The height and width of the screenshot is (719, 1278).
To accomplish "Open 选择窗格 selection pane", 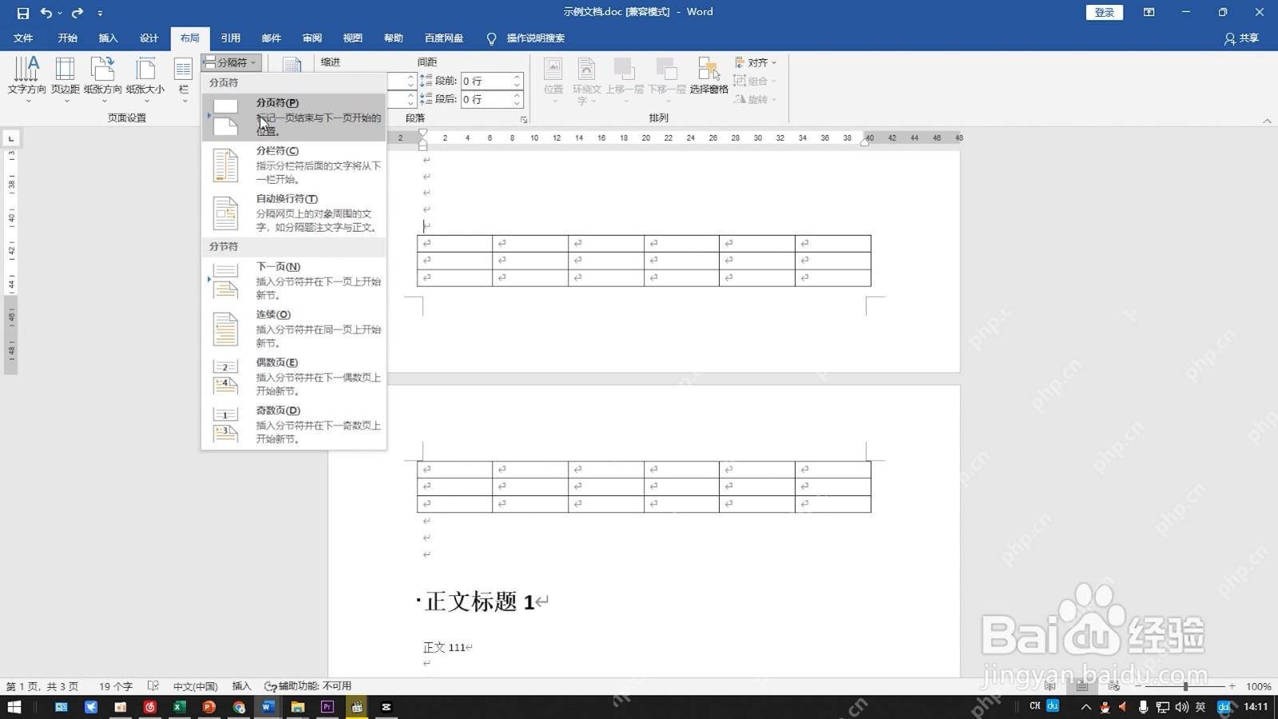I will 708,77.
